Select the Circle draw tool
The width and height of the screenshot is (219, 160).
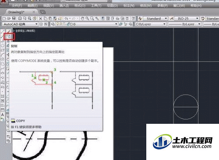point(3,59)
